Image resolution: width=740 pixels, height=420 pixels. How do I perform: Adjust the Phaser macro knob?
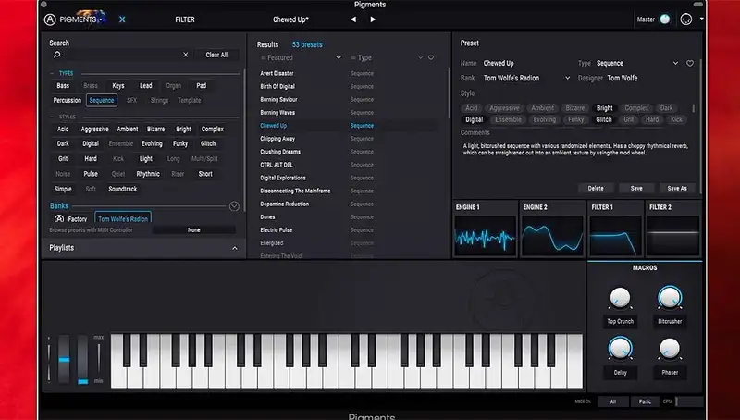pyautogui.click(x=670, y=349)
